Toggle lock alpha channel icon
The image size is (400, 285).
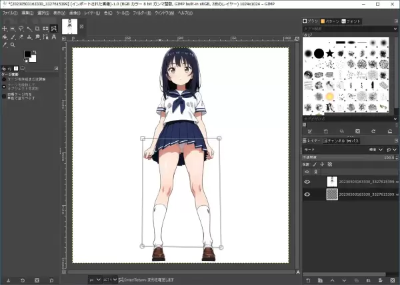pos(330,164)
